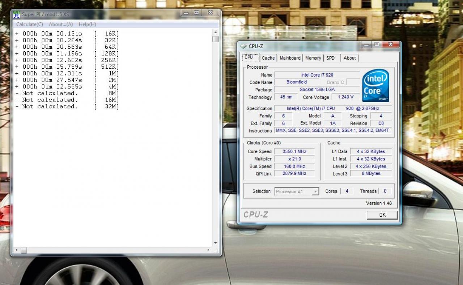Click the Code Name value 'Bloomfield'

297,82
